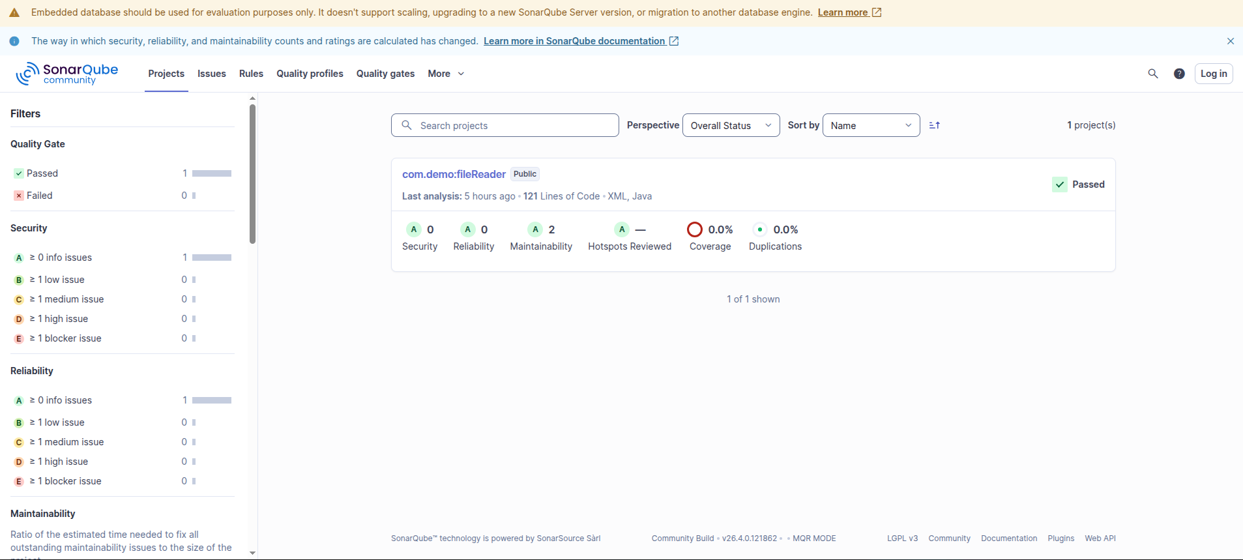Click the Reliability A count bar
Image resolution: width=1243 pixels, height=560 pixels.
[x=212, y=400]
